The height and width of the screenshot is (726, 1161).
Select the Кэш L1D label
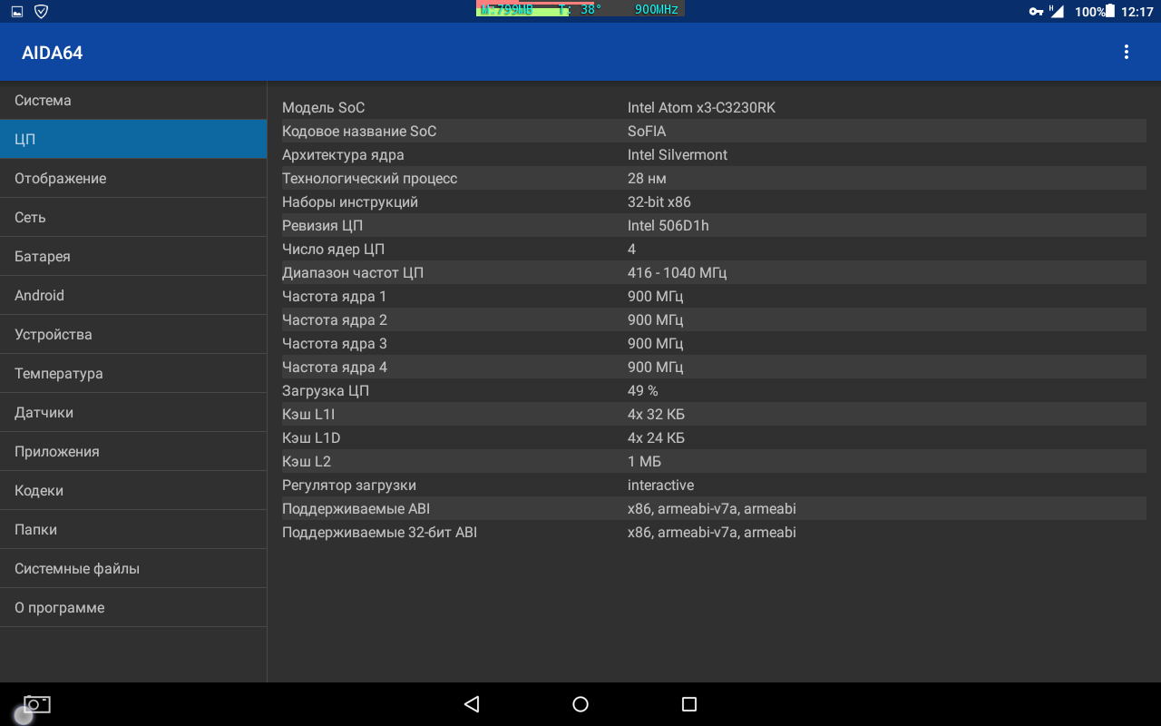point(311,438)
